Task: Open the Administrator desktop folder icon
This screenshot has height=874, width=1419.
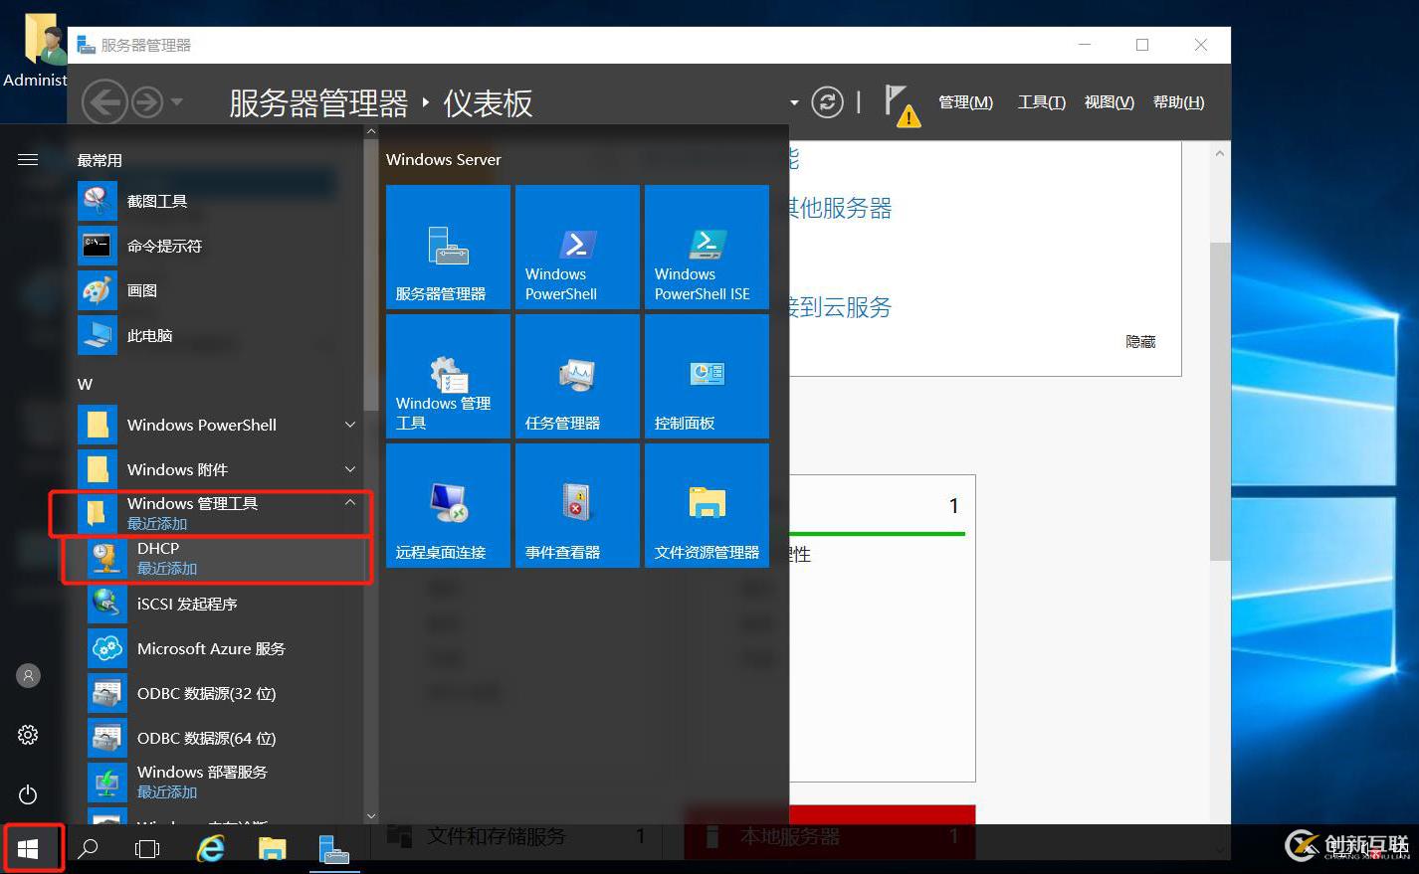Action: pos(38,50)
